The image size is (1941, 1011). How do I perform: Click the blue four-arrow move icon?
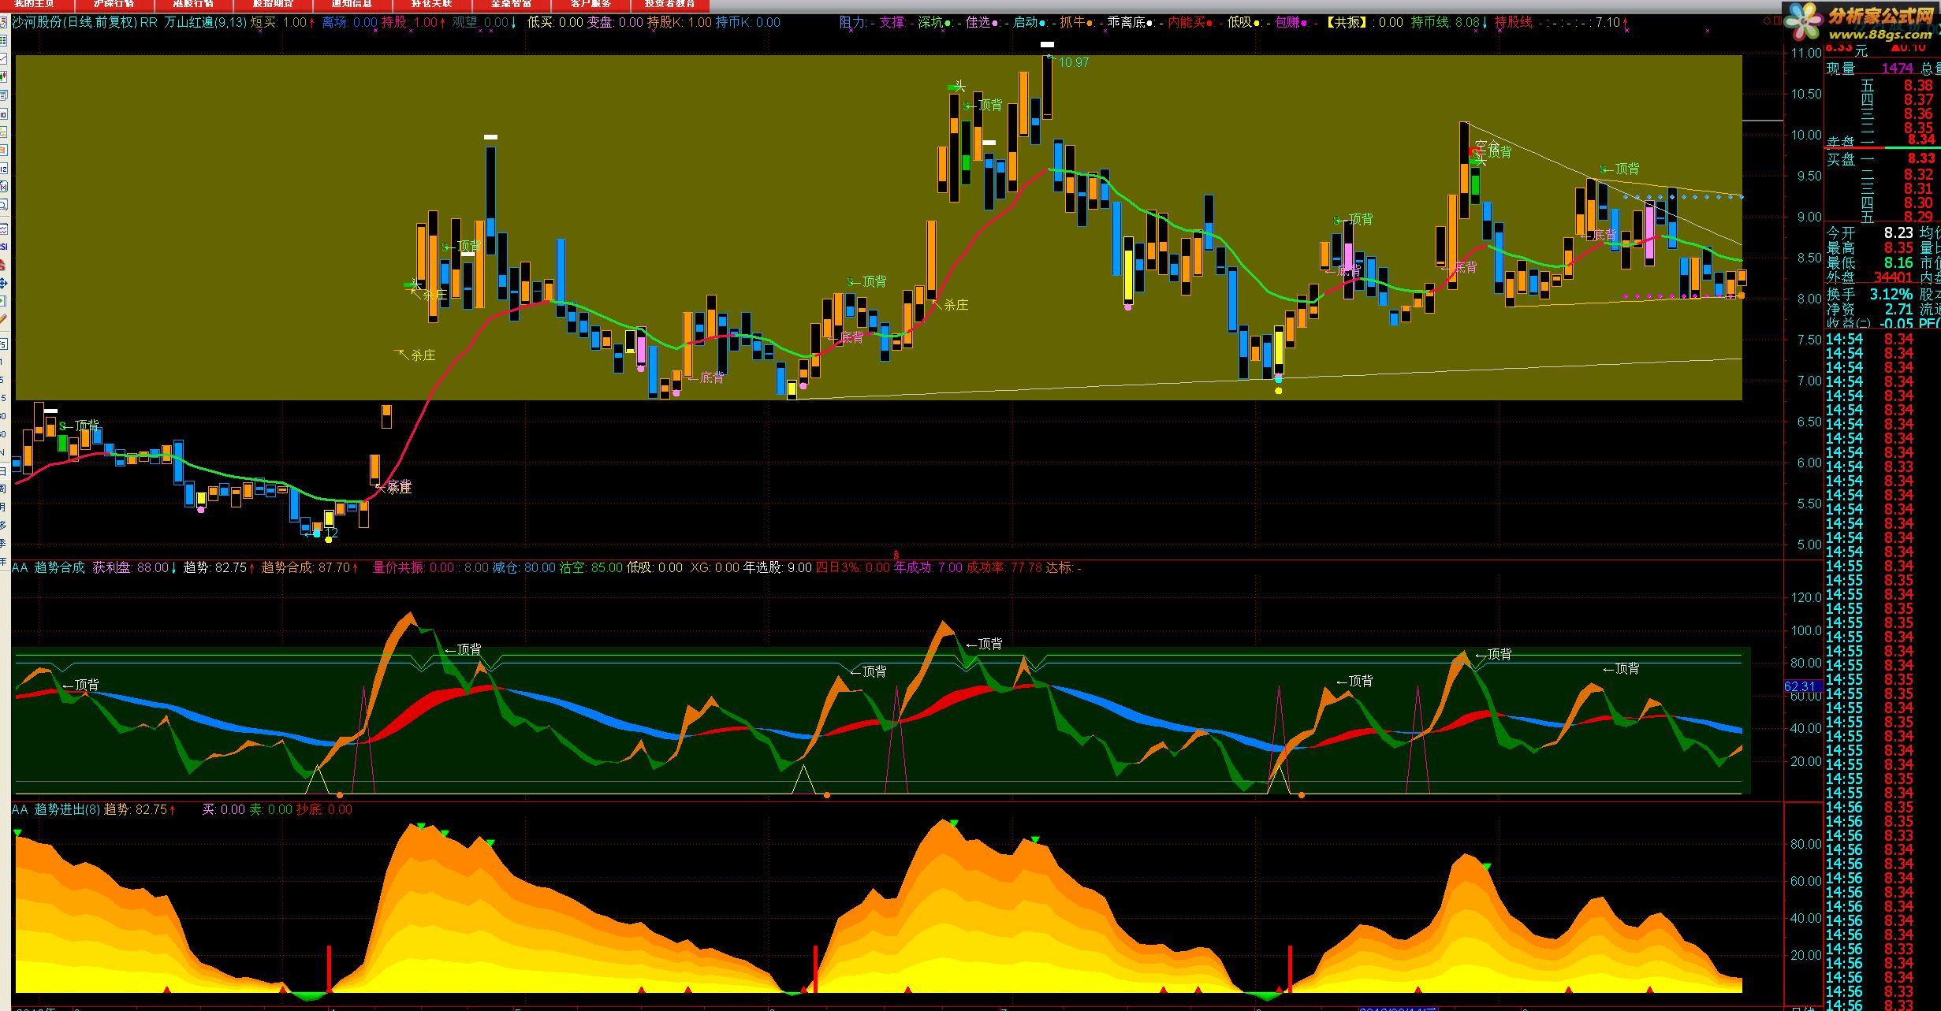click(x=3, y=283)
